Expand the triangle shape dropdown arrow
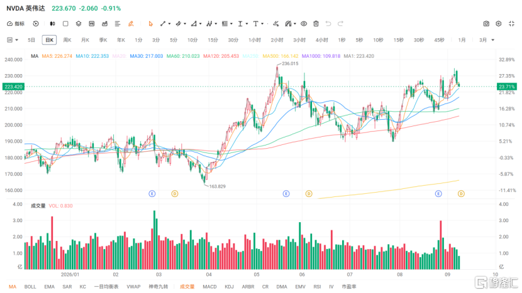Viewport: 522px width, 293px height. point(200,24)
